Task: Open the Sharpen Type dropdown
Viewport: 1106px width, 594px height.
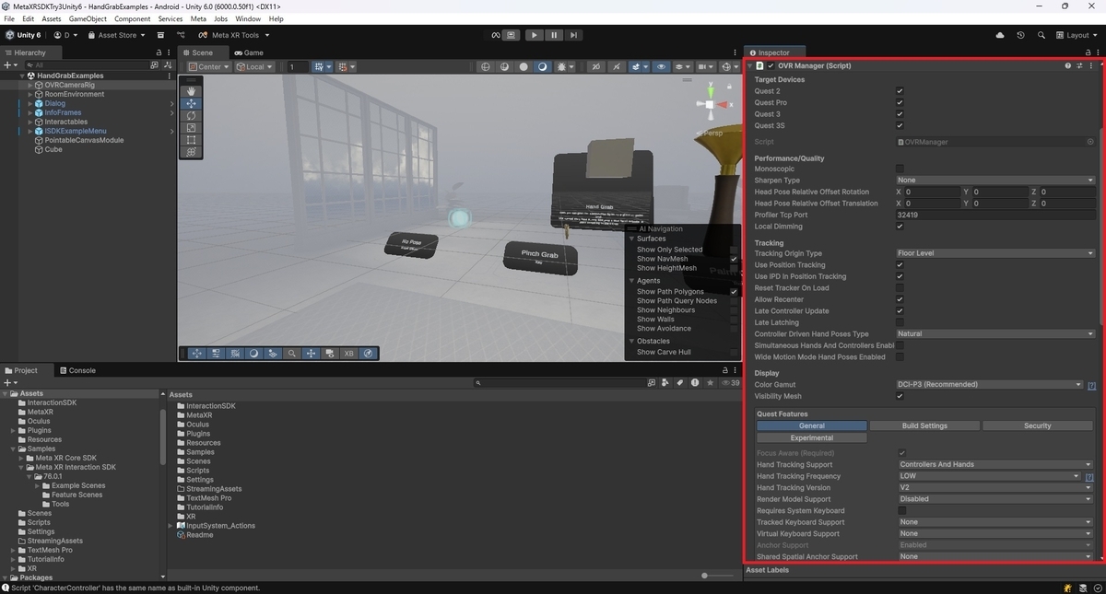Action: 995,181
